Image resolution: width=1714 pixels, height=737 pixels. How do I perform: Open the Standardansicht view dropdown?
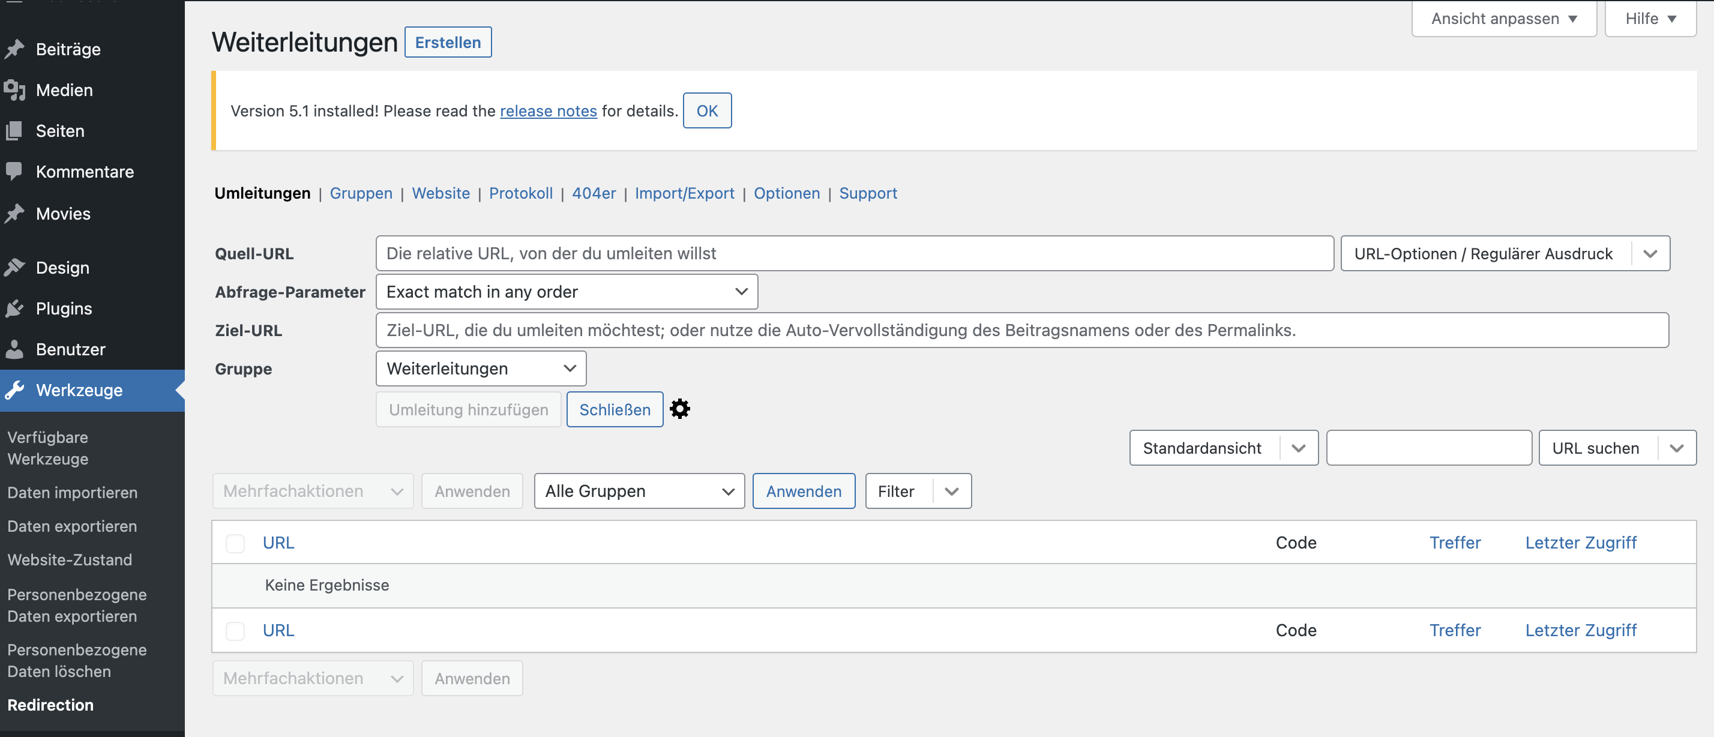1223,448
